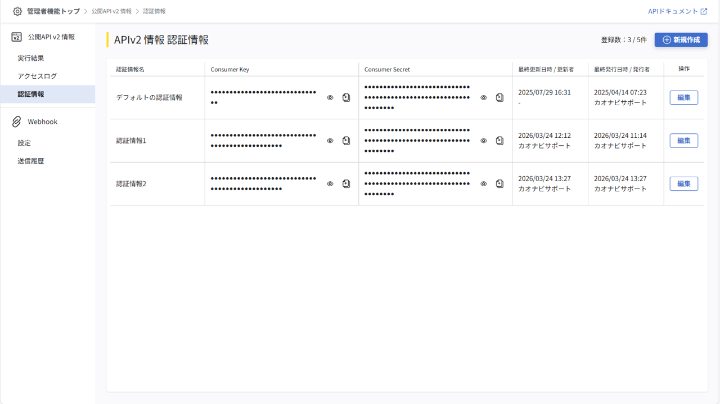Open アクセスログ in the sidebar
The image size is (720, 404).
37,76
